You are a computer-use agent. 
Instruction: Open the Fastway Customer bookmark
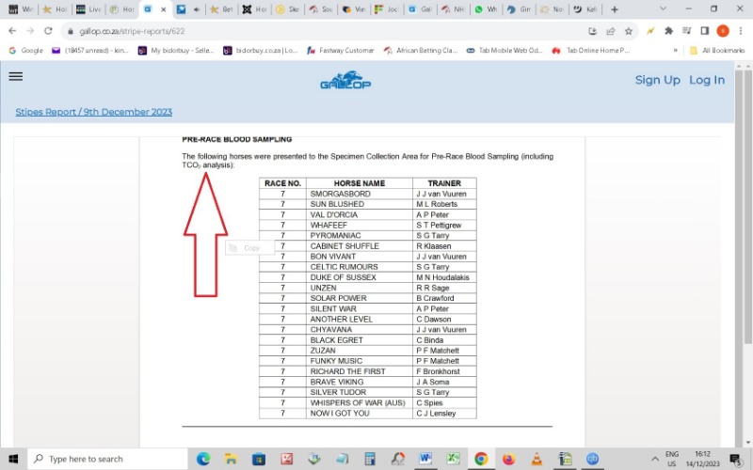click(339, 50)
